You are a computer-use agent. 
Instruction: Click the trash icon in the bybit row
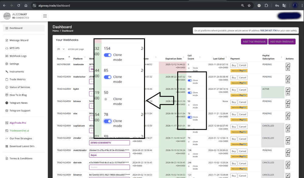point(288,94)
